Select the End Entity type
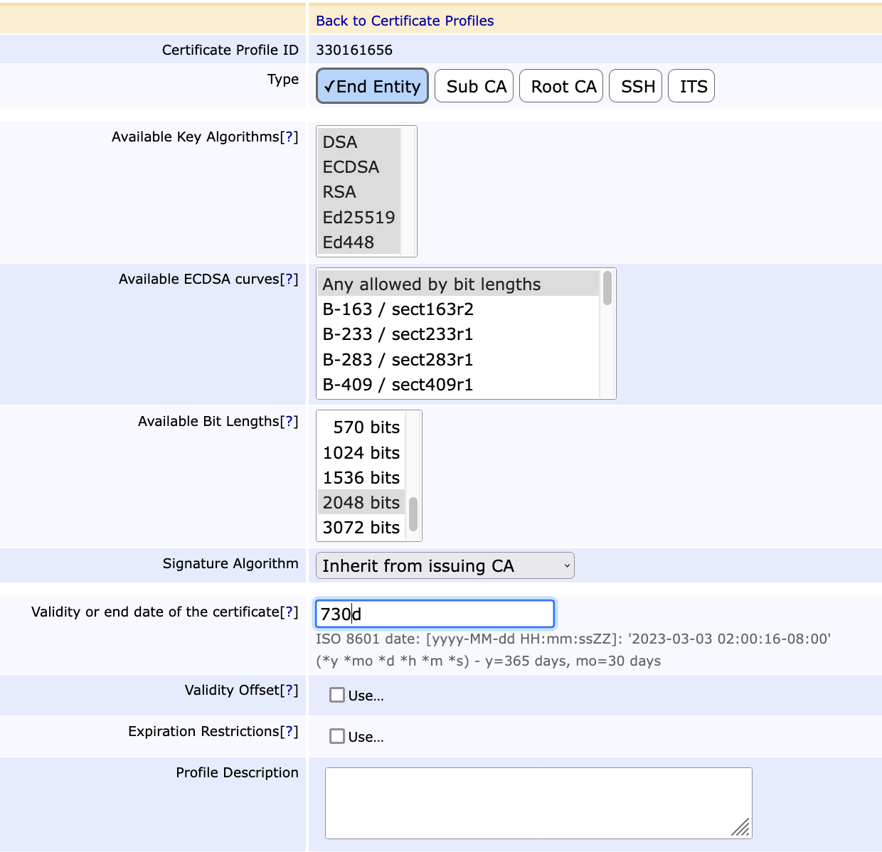 pyautogui.click(x=372, y=86)
